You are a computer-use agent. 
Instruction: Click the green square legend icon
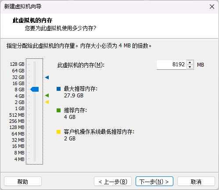click(x=59, y=110)
